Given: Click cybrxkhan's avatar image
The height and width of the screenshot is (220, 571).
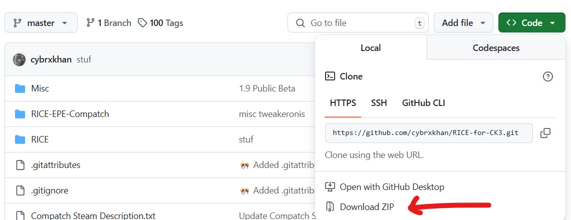Looking at the screenshot, I should tap(19, 59).
